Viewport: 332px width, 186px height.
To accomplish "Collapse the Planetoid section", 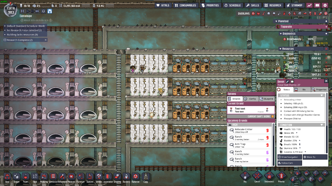I will coord(276,21).
